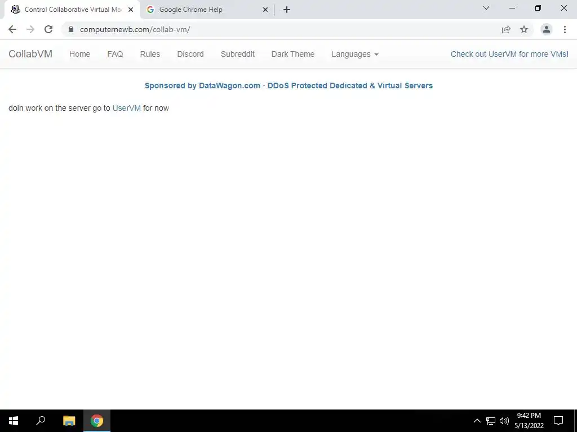Switch to the Google Chrome Help tab

(x=207, y=10)
